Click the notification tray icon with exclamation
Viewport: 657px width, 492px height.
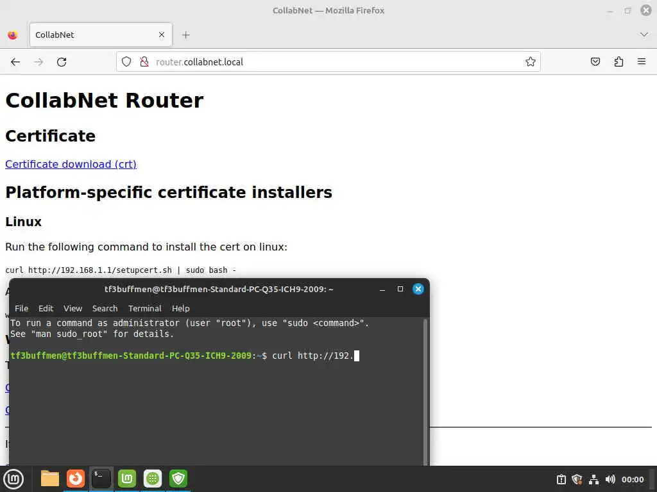(561, 479)
